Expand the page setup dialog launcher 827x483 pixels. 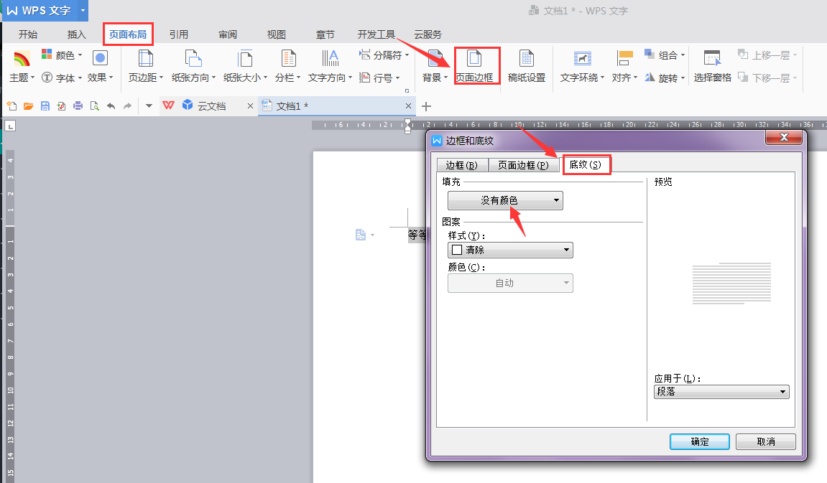coord(407,90)
